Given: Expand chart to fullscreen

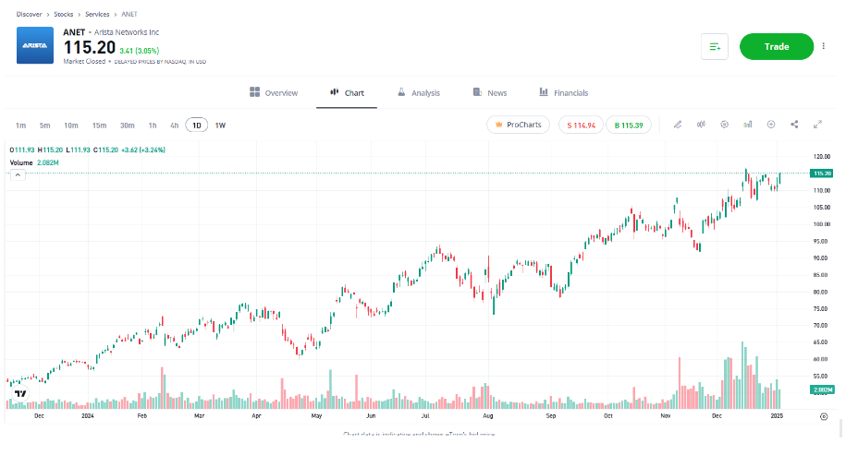Looking at the screenshot, I should [817, 125].
